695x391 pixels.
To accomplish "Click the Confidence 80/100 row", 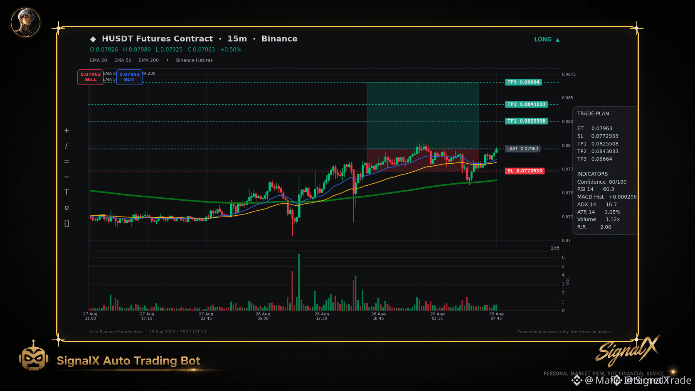I will 602,182.
